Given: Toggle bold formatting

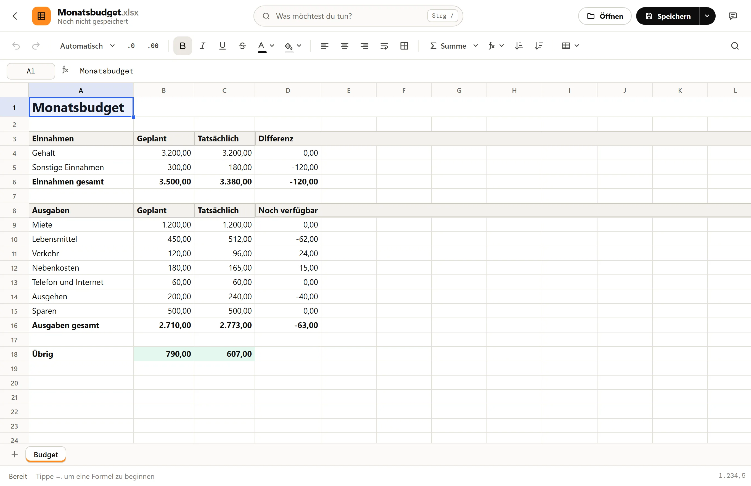Looking at the screenshot, I should (x=183, y=46).
